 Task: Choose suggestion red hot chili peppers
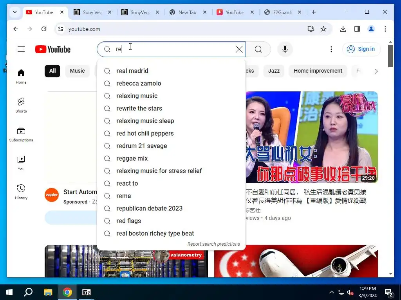click(172, 134)
